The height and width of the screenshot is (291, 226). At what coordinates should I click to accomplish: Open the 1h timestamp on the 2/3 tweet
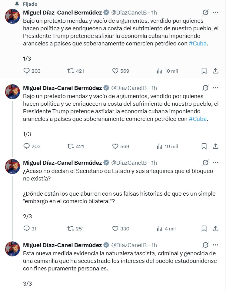click(x=154, y=163)
